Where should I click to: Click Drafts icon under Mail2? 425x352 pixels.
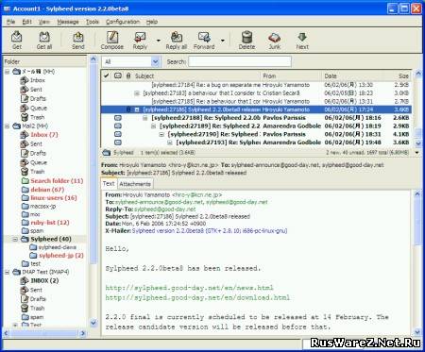(25, 153)
